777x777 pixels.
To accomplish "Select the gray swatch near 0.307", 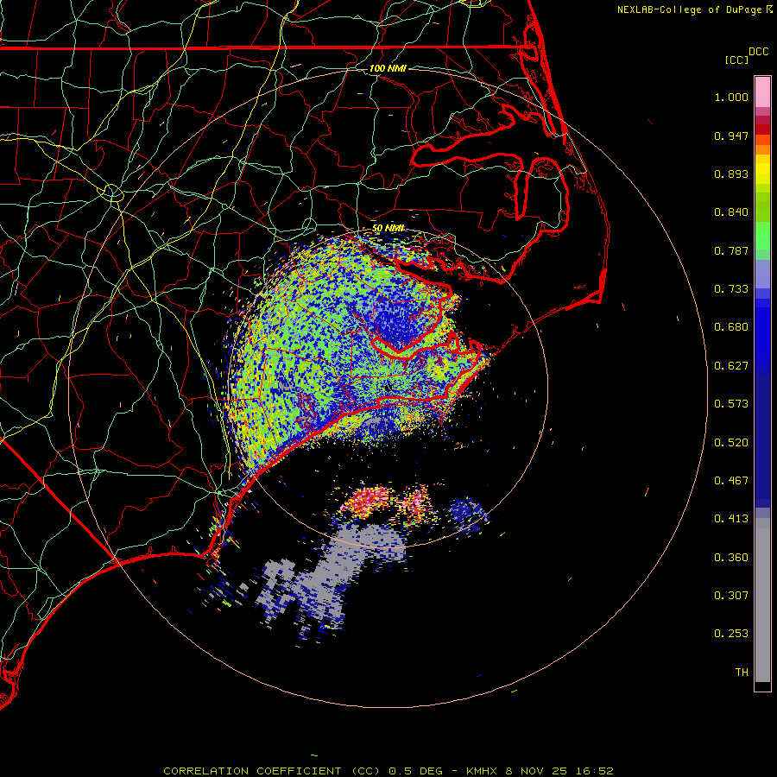I will tap(762, 600).
